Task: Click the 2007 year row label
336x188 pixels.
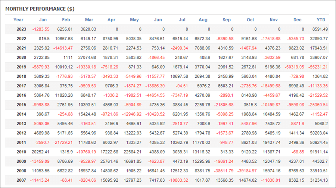Action: click(x=21, y=180)
